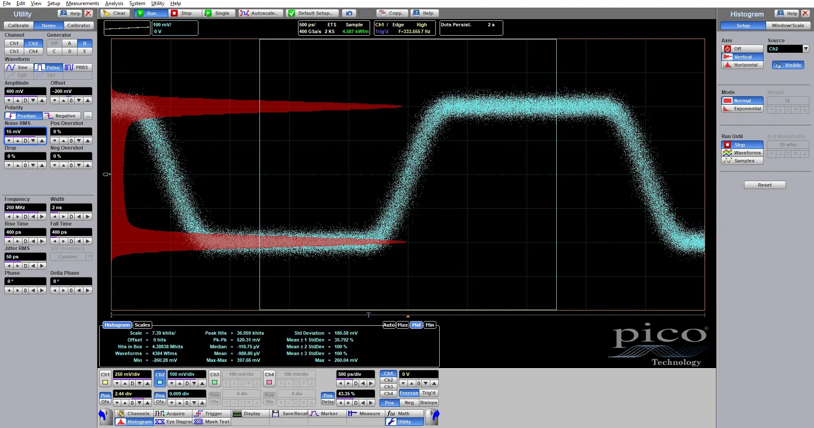Viewport: 814px width, 428px height.
Task: Open the Mask Test panel
Action: click(x=212, y=422)
